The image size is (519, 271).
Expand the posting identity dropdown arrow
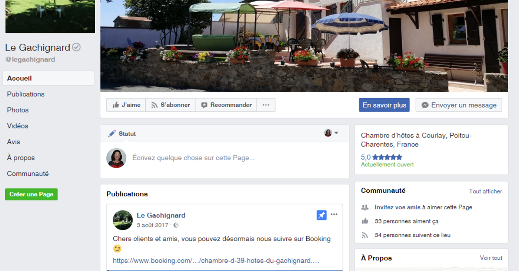[x=336, y=133]
